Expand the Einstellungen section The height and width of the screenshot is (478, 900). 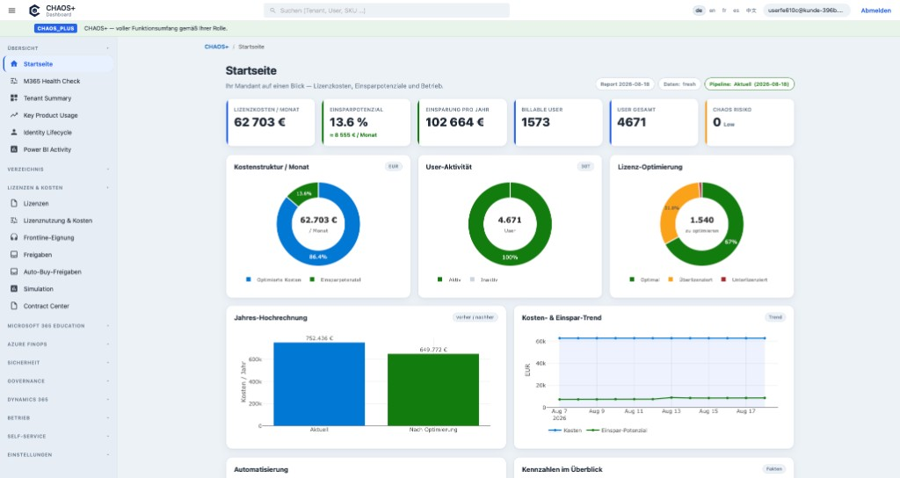tap(57, 454)
